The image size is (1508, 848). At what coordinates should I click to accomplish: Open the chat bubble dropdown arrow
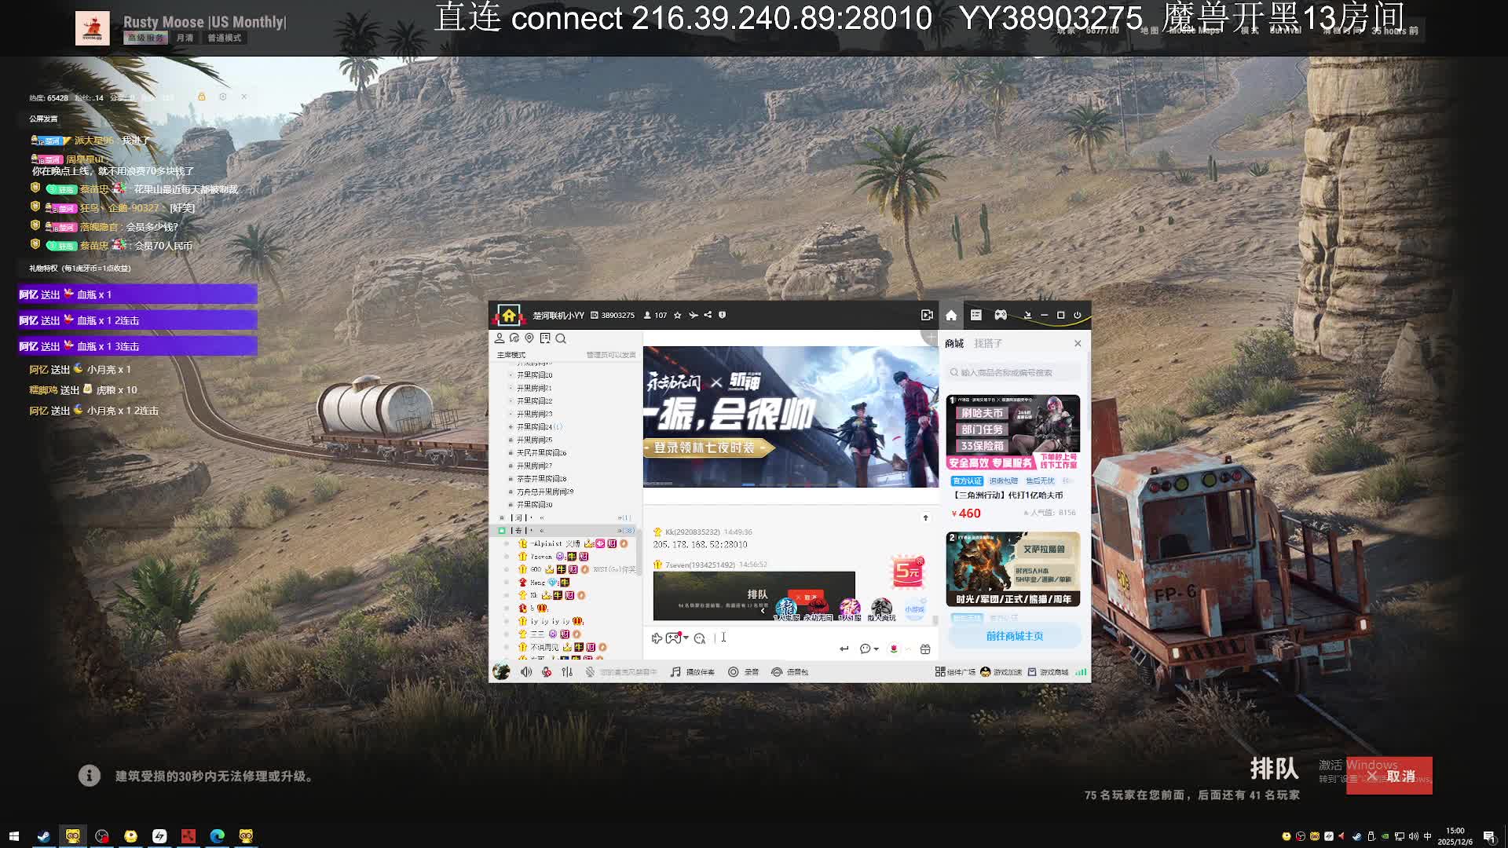click(876, 649)
